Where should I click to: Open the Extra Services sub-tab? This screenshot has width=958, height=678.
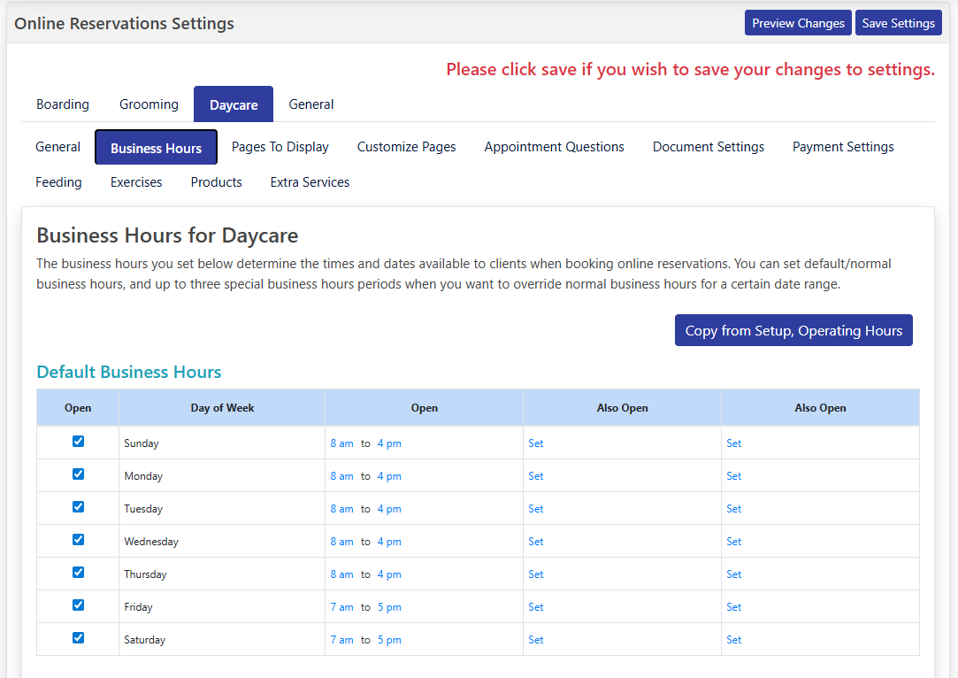click(x=310, y=183)
